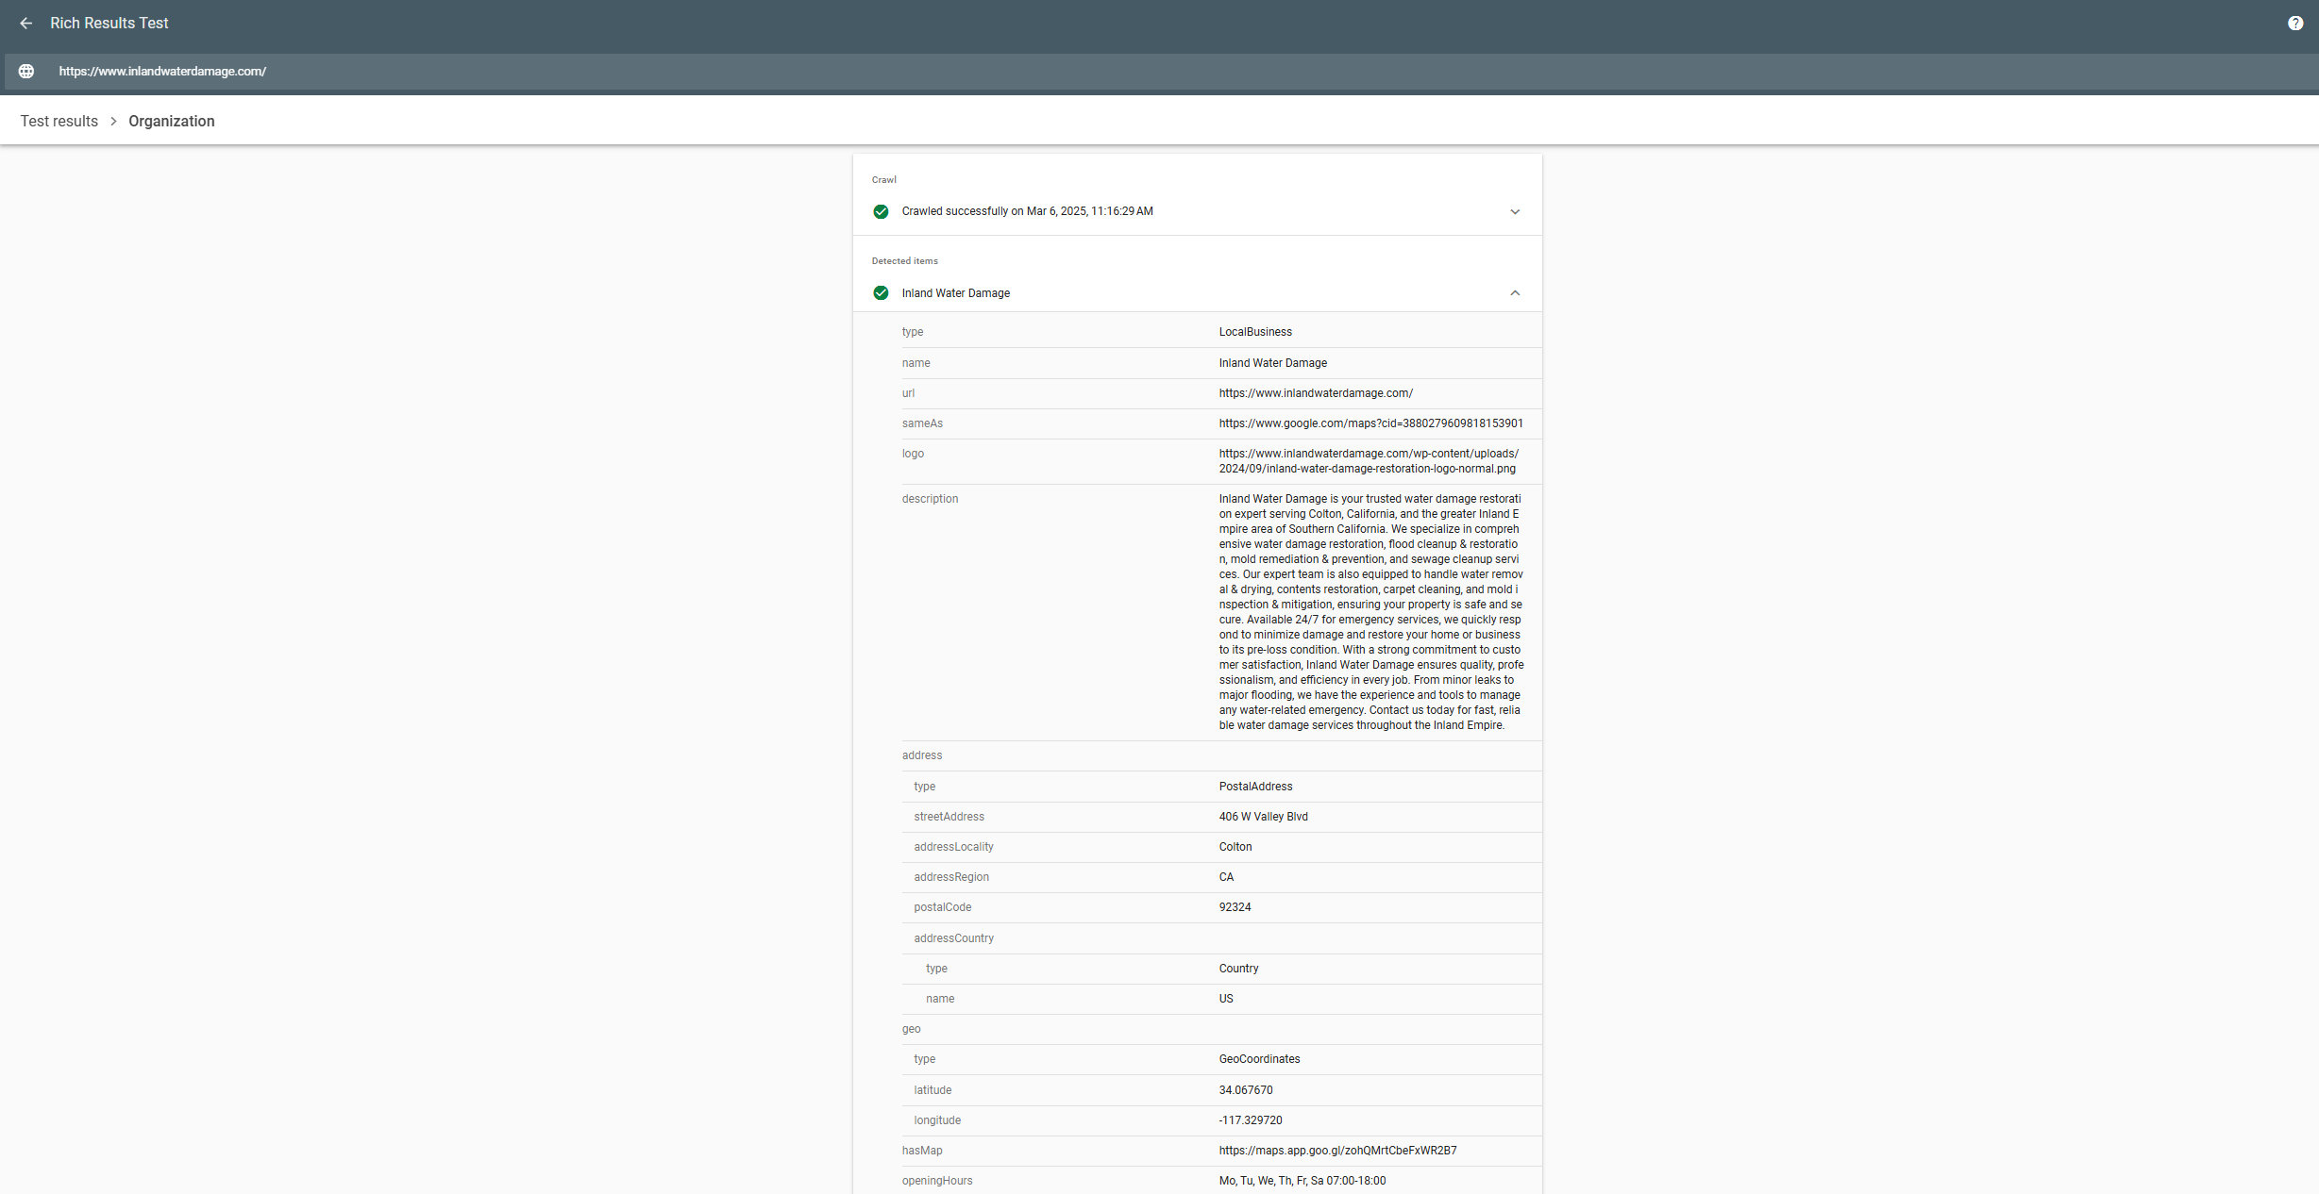Select the addressCountry property row
This screenshot has width=2319, height=1194.
click(x=953, y=938)
